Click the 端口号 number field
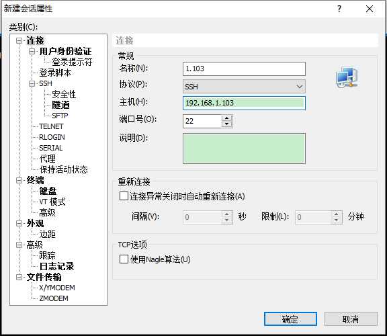Image resolution: width=387 pixels, height=336 pixels. (x=202, y=121)
